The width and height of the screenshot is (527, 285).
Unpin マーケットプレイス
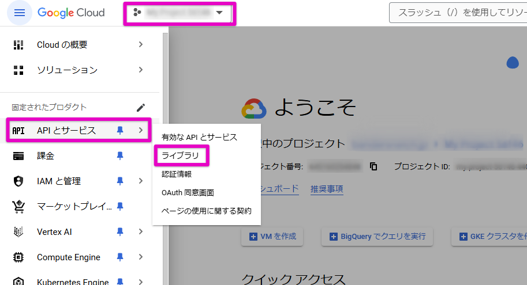coord(120,206)
